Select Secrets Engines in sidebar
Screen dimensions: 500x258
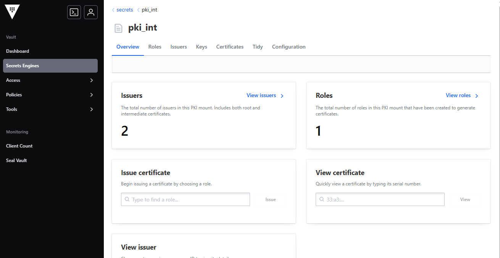[50, 66]
